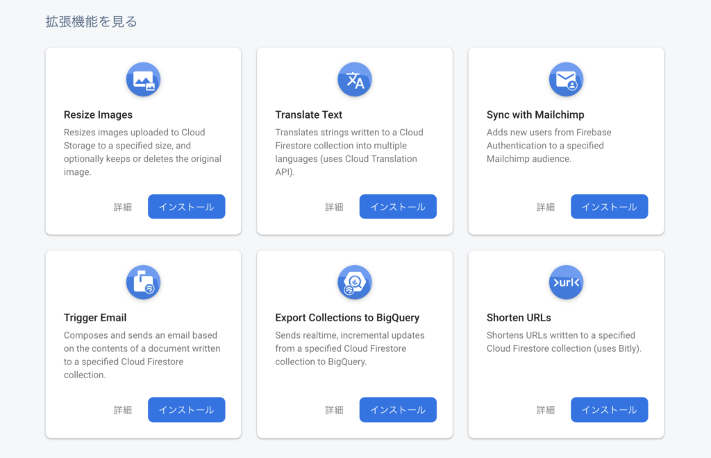Image resolution: width=711 pixels, height=458 pixels.
Task: Click the description starting 'Translates strings written'
Action: pos(350,152)
